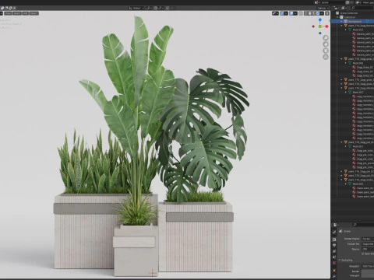The width and height of the screenshot is (374, 280).
Task: Toggle perspective/orthographic navigation button
Action: pos(326,57)
